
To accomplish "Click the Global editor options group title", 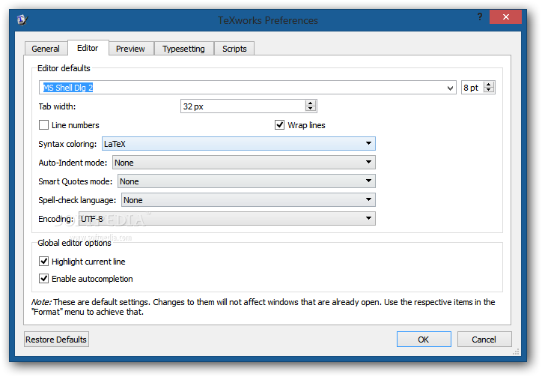I will 74,243.
